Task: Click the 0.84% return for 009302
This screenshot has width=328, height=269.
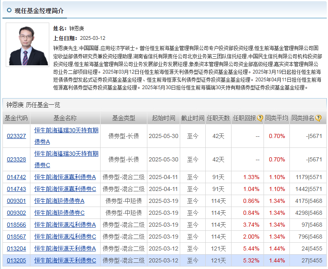Action: point(251,213)
